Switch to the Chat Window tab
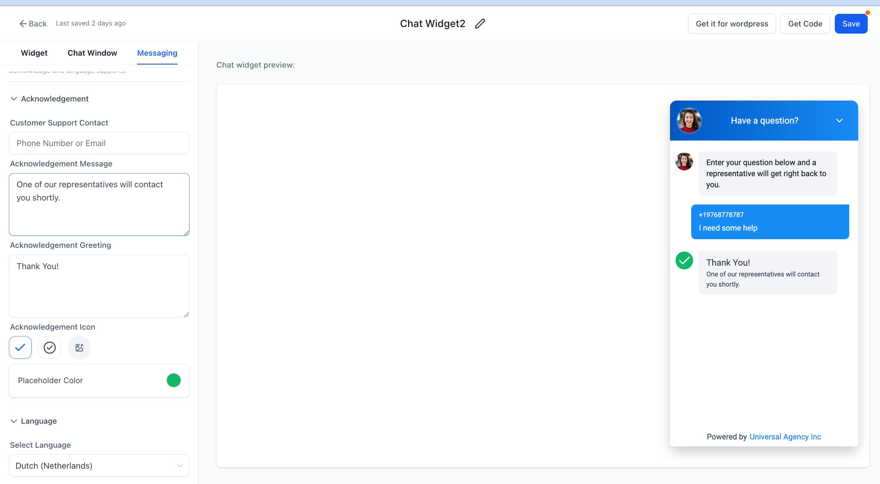880x484 pixels. click(92, 53)
